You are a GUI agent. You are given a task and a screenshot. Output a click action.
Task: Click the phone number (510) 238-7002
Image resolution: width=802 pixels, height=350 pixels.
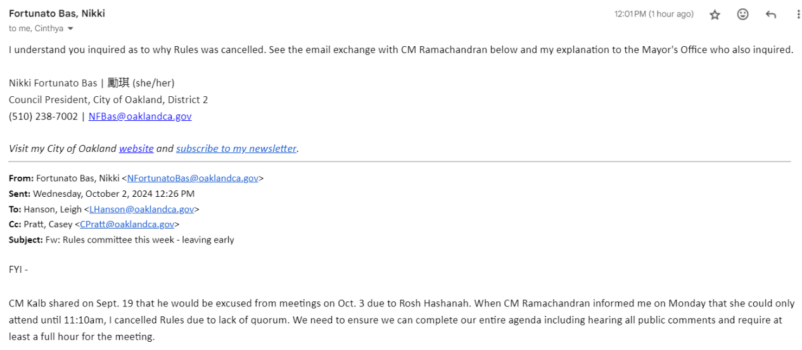pos(43,116)
